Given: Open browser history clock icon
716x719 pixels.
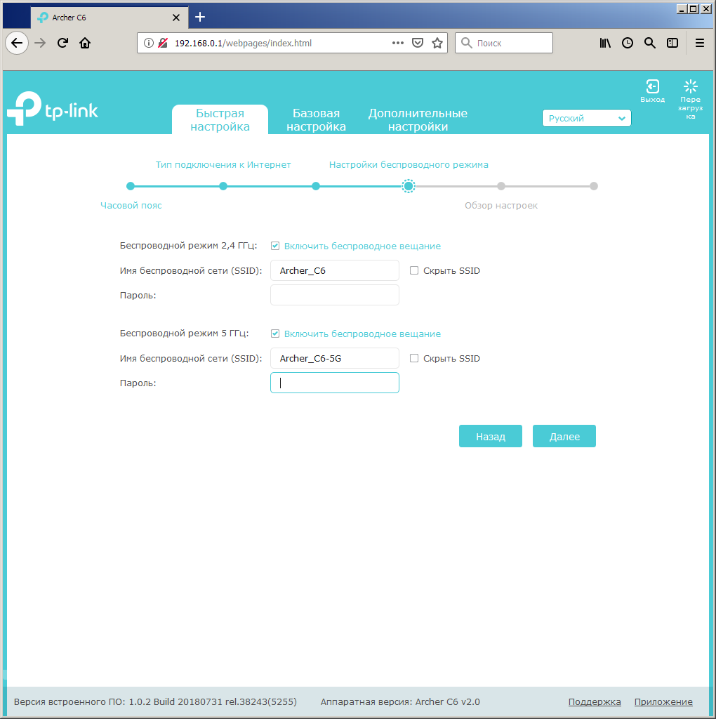Looking at the screenshot, I should 628,43.
